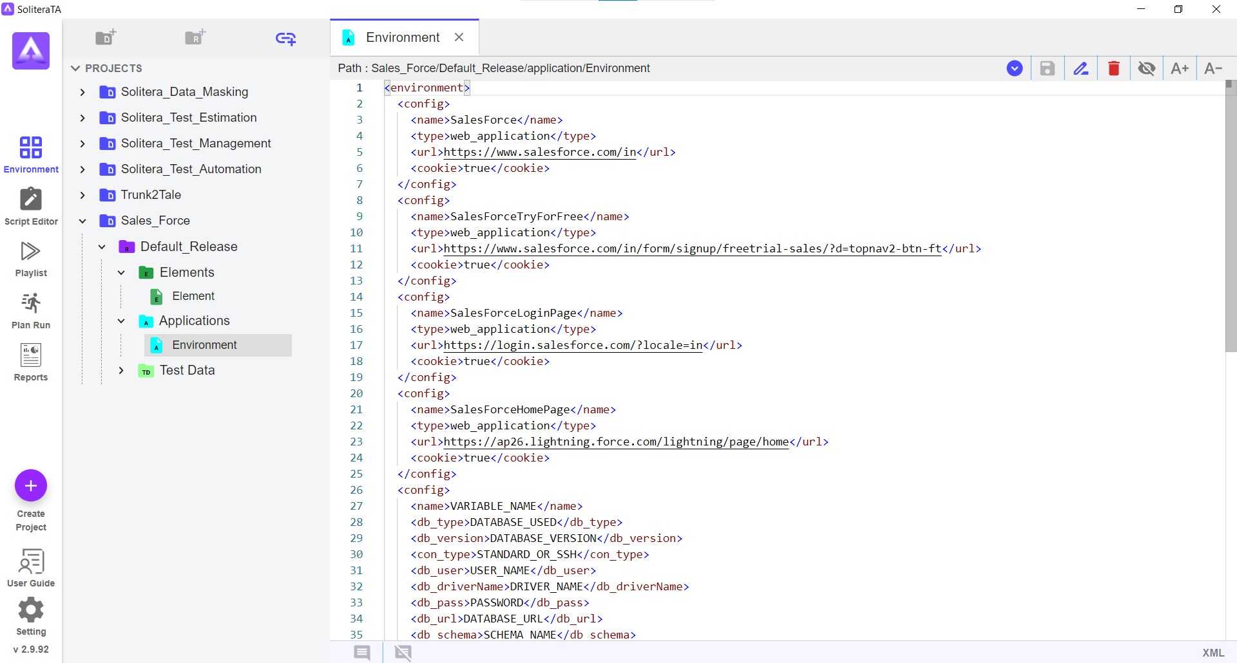Click the comment icon in the status bar
This screenshot has width=1237, height=663.
[362, 653]
